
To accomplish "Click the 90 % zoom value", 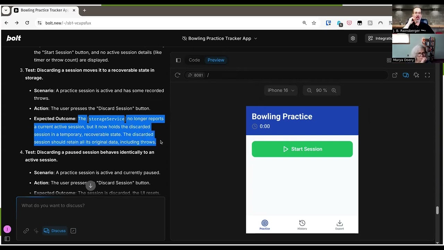I will (321, 90).
